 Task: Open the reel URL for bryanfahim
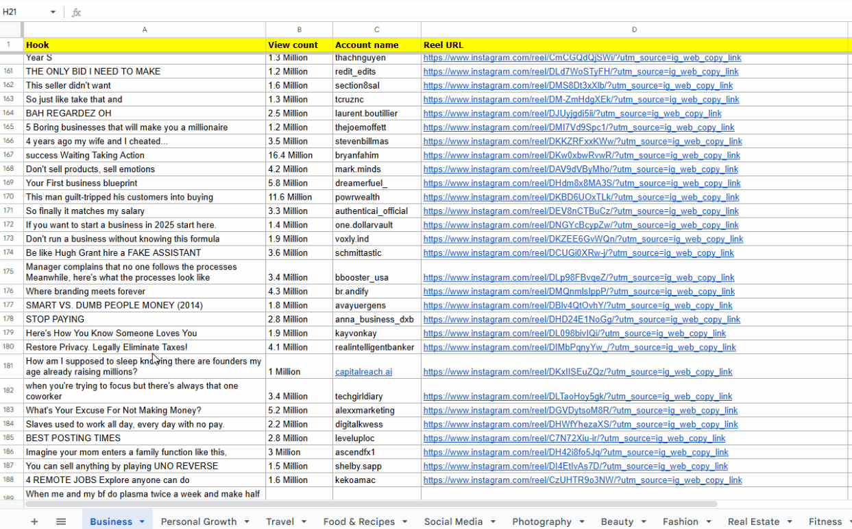(x=581, y=156)
